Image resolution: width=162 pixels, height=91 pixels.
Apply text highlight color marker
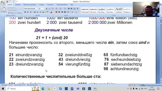pyautogui.click(x=47, y=12)
